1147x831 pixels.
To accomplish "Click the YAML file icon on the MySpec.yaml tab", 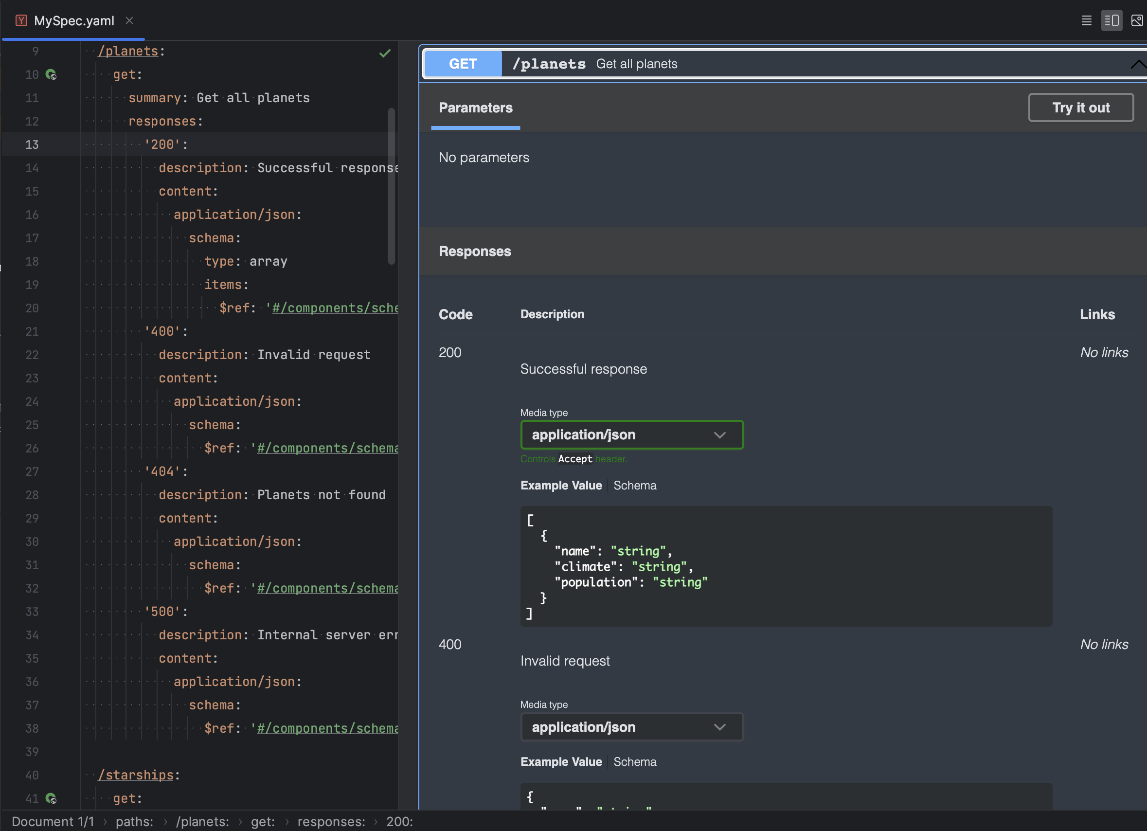I will pyautogui.click(x=21, y=20).
